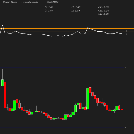This screenshot has height=134, width=134.
Task: Select the high price 'H: 1.58'
Action: 76,7
